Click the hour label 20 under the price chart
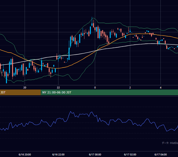Screen dimensions: 178x157 click(25, 88)
